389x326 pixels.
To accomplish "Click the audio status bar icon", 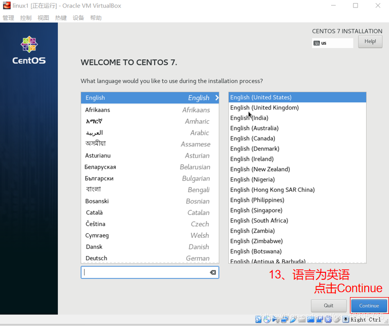I will pyautogui.click(x=275, y=319).
